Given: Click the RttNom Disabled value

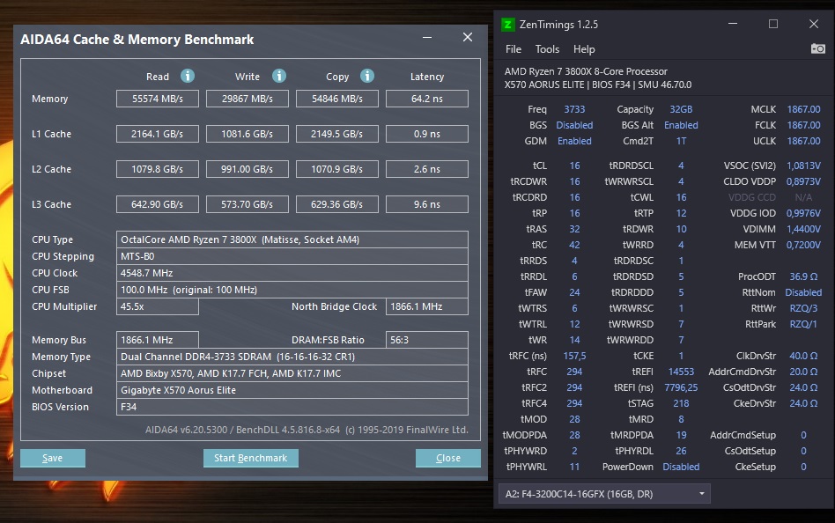Looking at the screenshot, I should point(803,292).
